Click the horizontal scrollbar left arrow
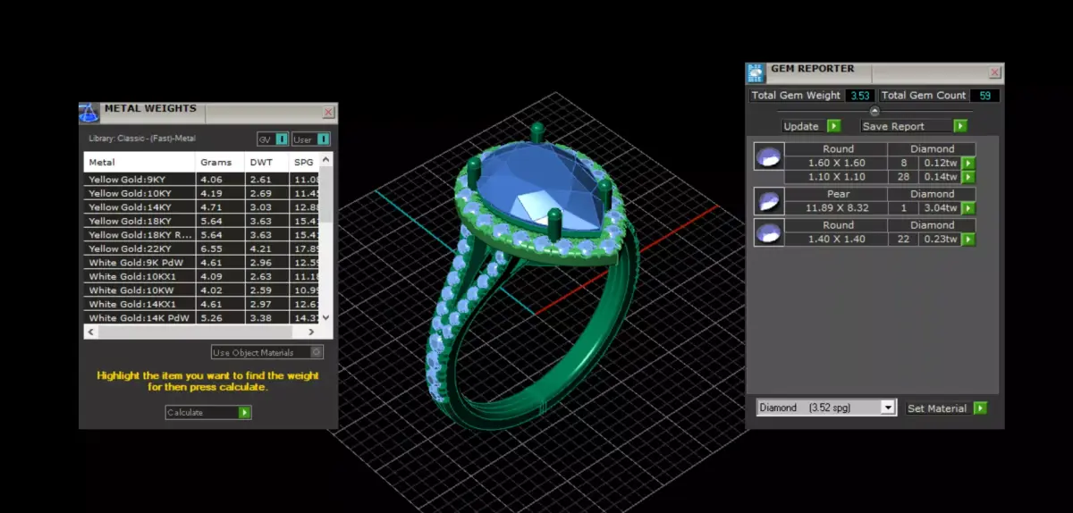Viewport: 1073px width, 513px height. (x=90, y=331)
